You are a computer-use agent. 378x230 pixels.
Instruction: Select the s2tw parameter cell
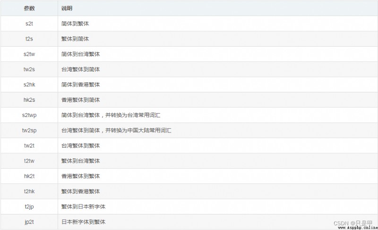click(x=29, y=54)
